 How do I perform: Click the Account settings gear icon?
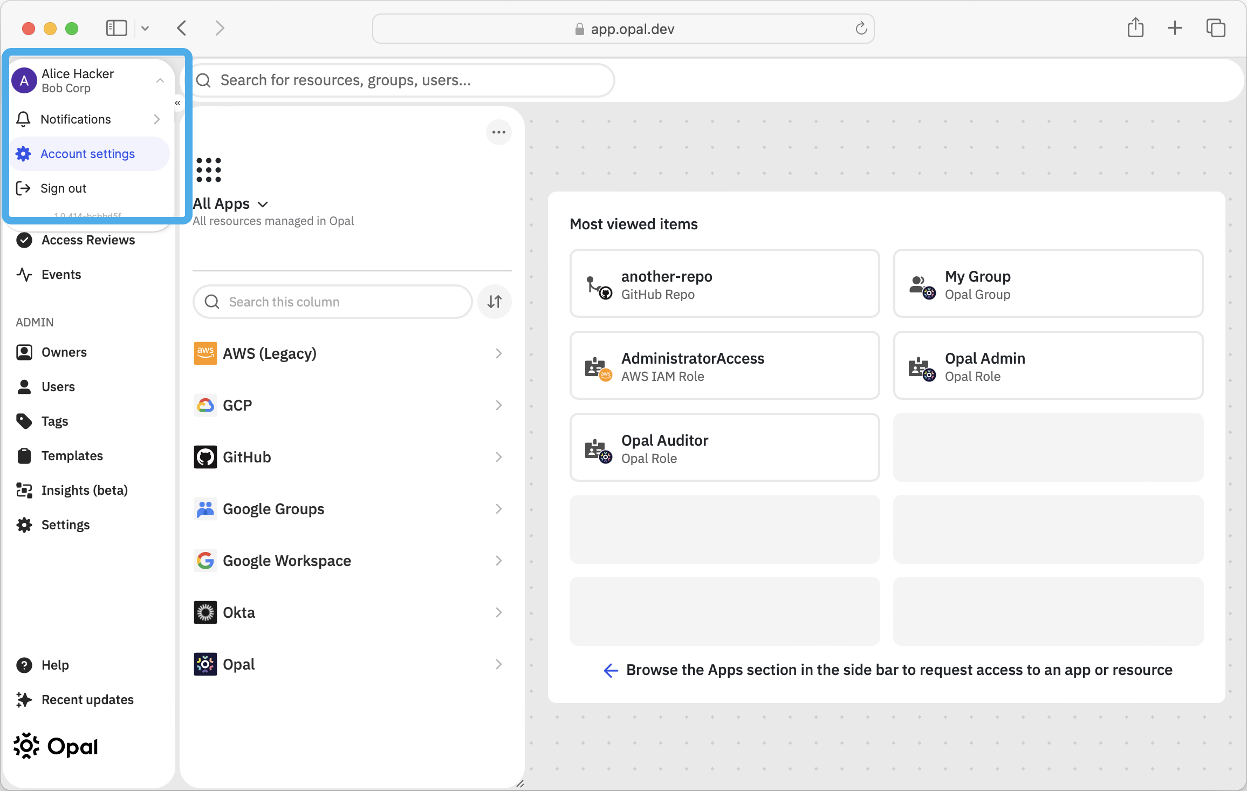pyautogui.click(x=23, y=154)
